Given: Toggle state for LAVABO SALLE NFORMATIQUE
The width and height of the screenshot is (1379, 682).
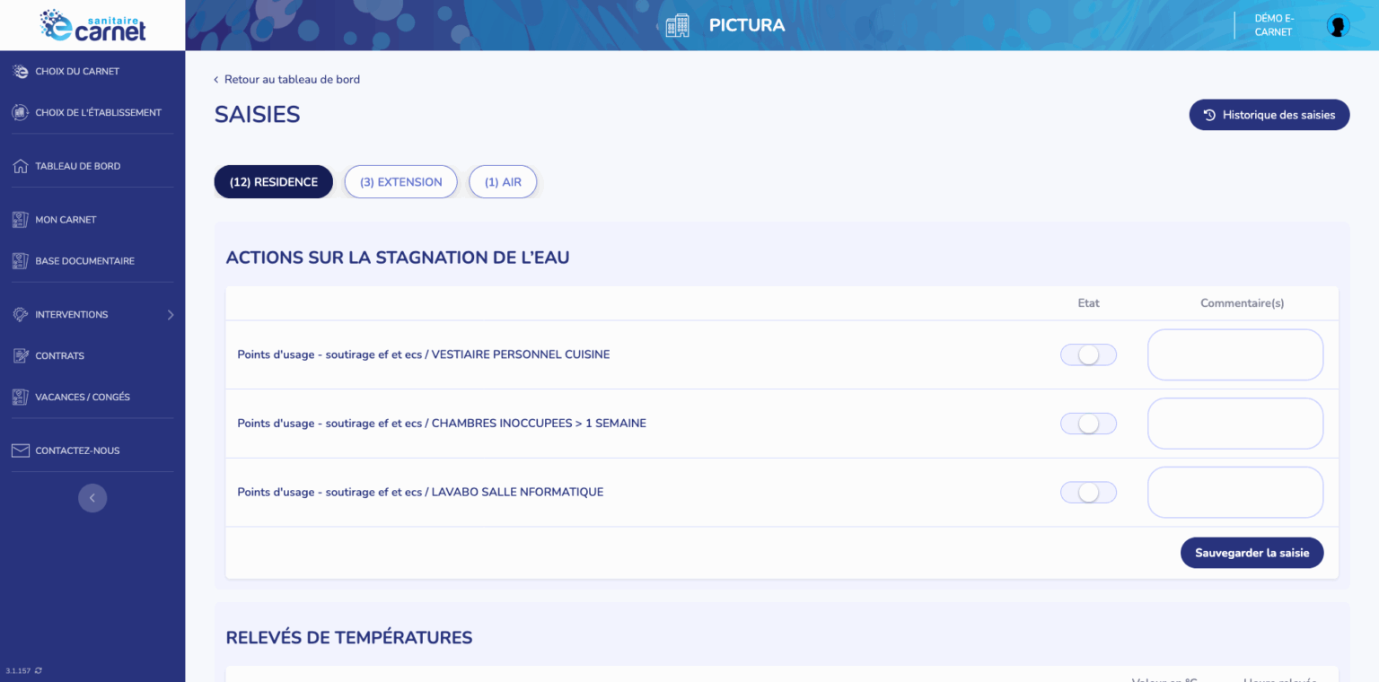Looking at the screenshot, I should tap(1088, 493).
